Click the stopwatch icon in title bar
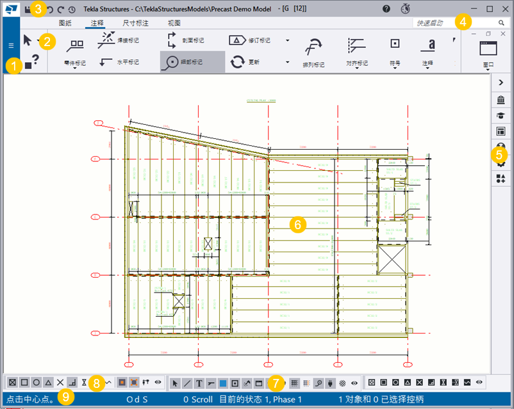514x409 pixels. coord(406,8)
